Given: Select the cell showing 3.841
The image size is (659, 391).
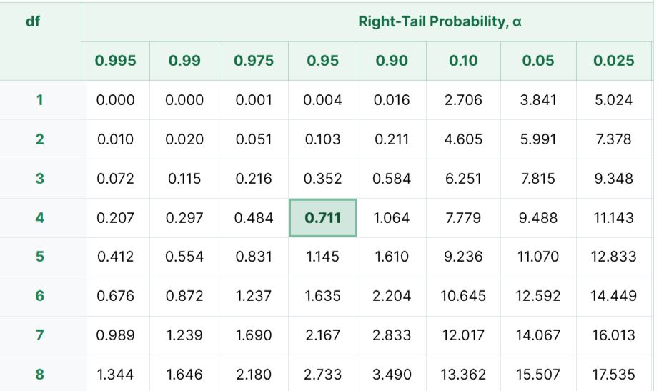Looking at the screenshot, I should coord(538,100).
